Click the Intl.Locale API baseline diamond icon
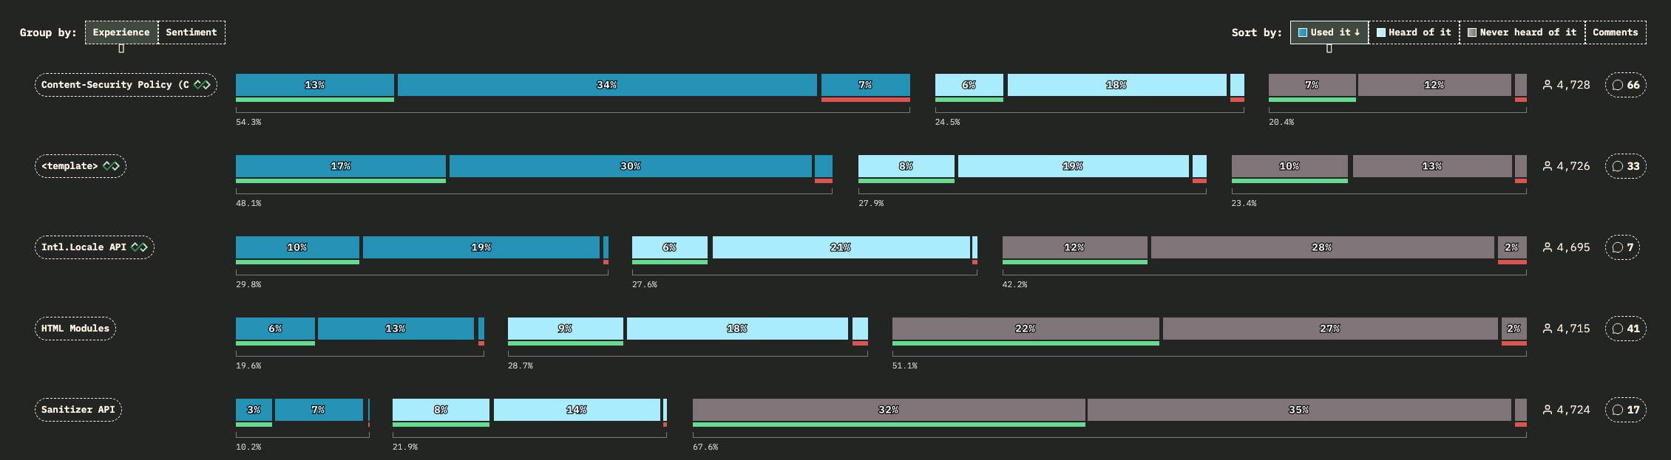The height and width of the screenshot is (460, 1671). (x=139, y=247)
